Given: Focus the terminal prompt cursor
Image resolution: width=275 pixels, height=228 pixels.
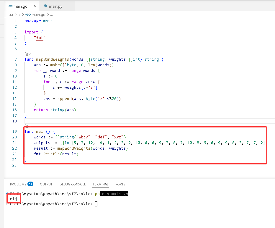Looking at the screenshot, I should pyautogui.click(x=96, y=204).
